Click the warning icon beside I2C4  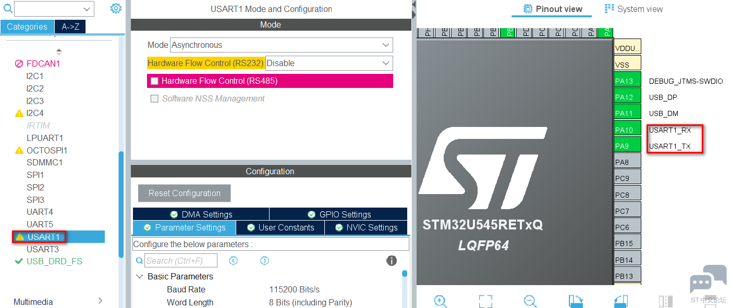[x=19, y=113]
